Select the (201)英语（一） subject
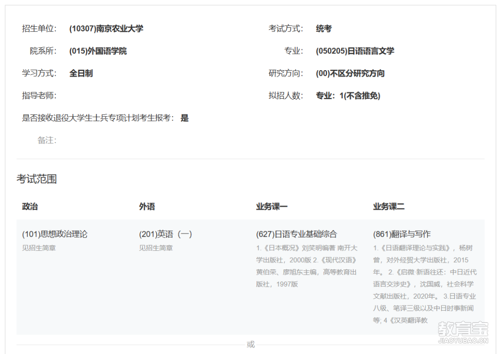Screen dimensions: 498x354 pyautogui.click(x=166, y=234)
